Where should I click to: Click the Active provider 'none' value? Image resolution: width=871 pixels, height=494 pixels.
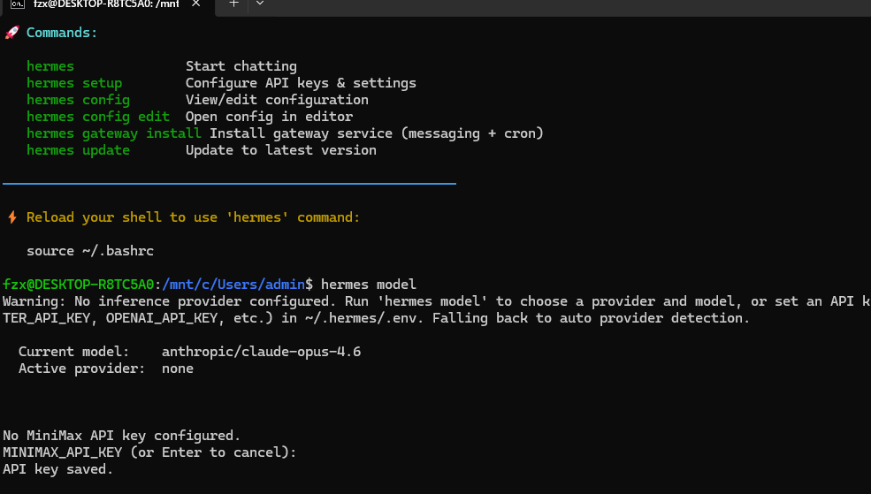[178, 369]
